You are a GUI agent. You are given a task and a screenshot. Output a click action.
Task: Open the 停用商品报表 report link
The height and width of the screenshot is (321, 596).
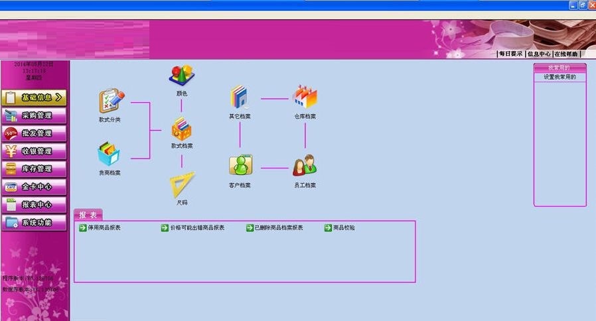[x=104, y=227]
